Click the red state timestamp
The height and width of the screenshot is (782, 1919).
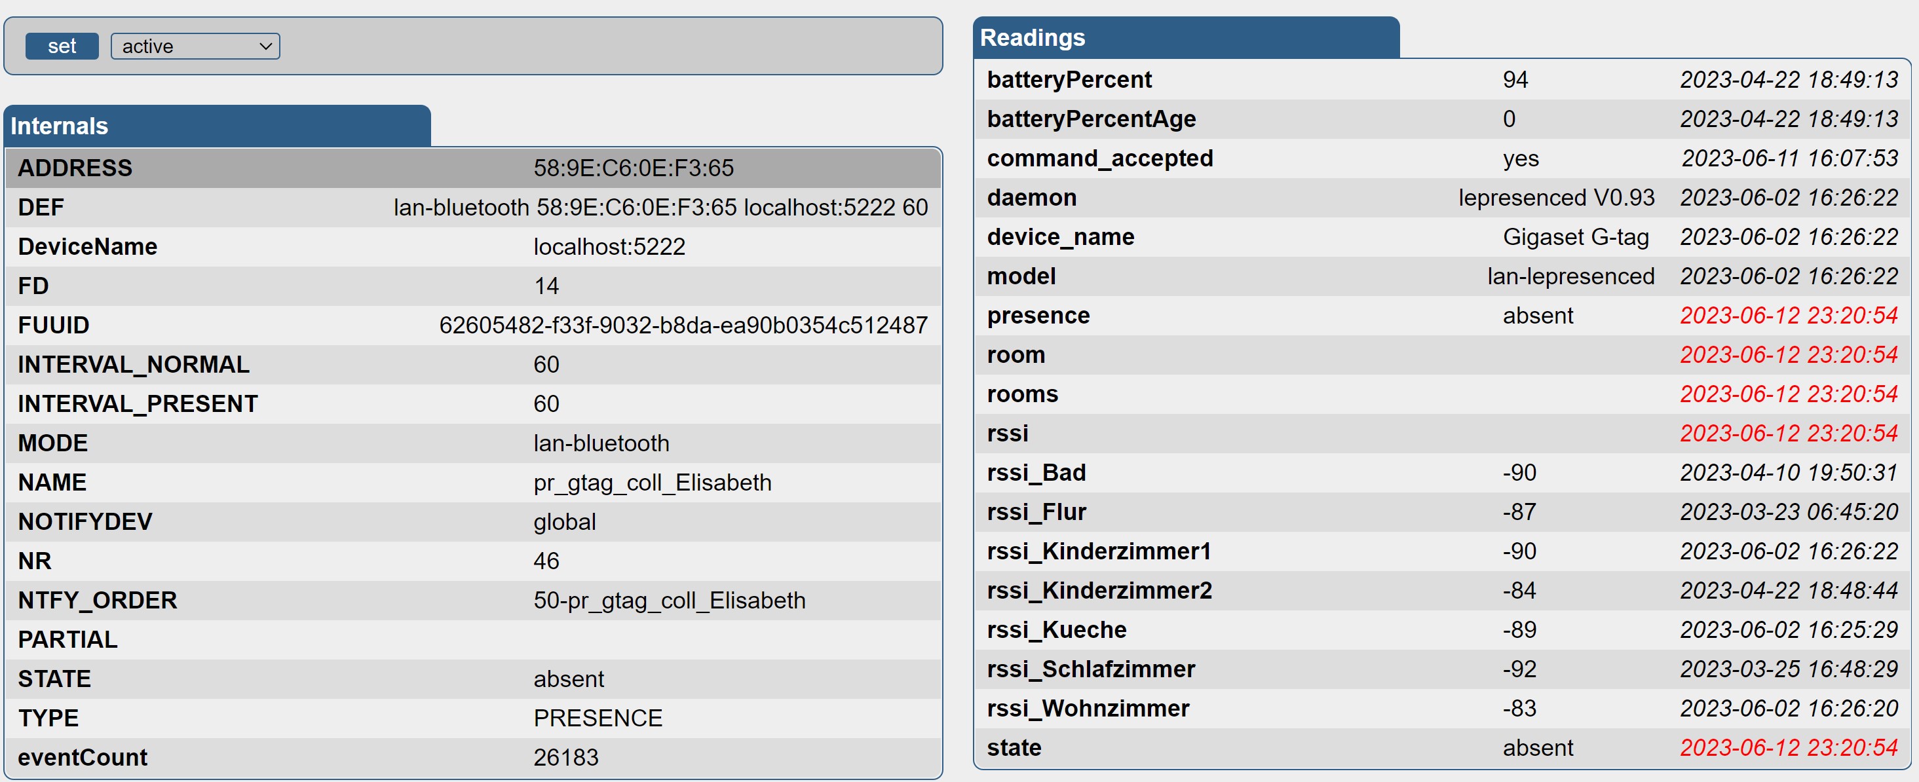[x=1789, y=747]
